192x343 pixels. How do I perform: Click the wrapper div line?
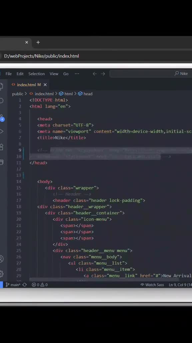[72, 188]
